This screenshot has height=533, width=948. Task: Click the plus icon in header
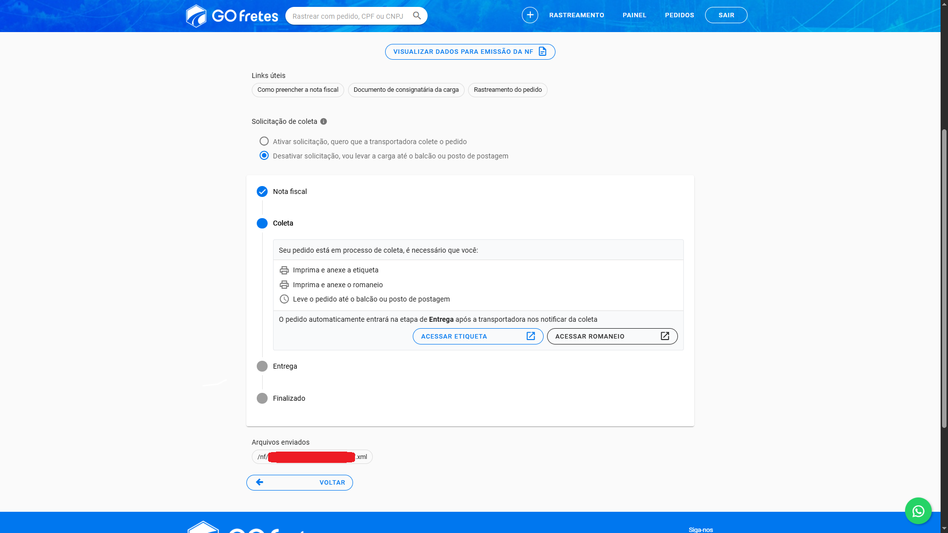[x=530, y=15]
